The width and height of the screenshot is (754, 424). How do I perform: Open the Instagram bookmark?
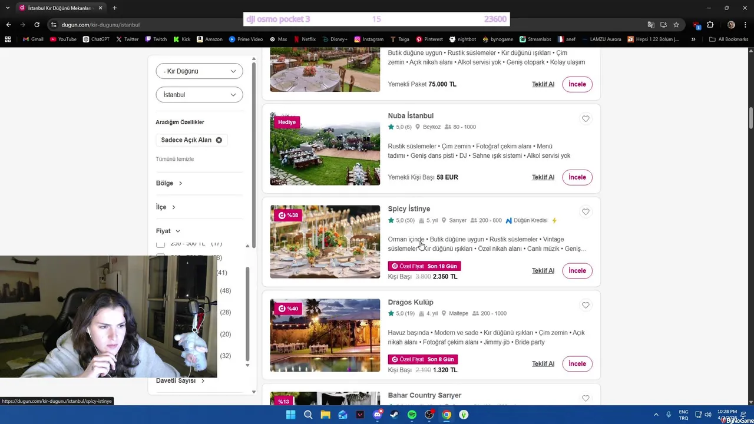point(369,39)
